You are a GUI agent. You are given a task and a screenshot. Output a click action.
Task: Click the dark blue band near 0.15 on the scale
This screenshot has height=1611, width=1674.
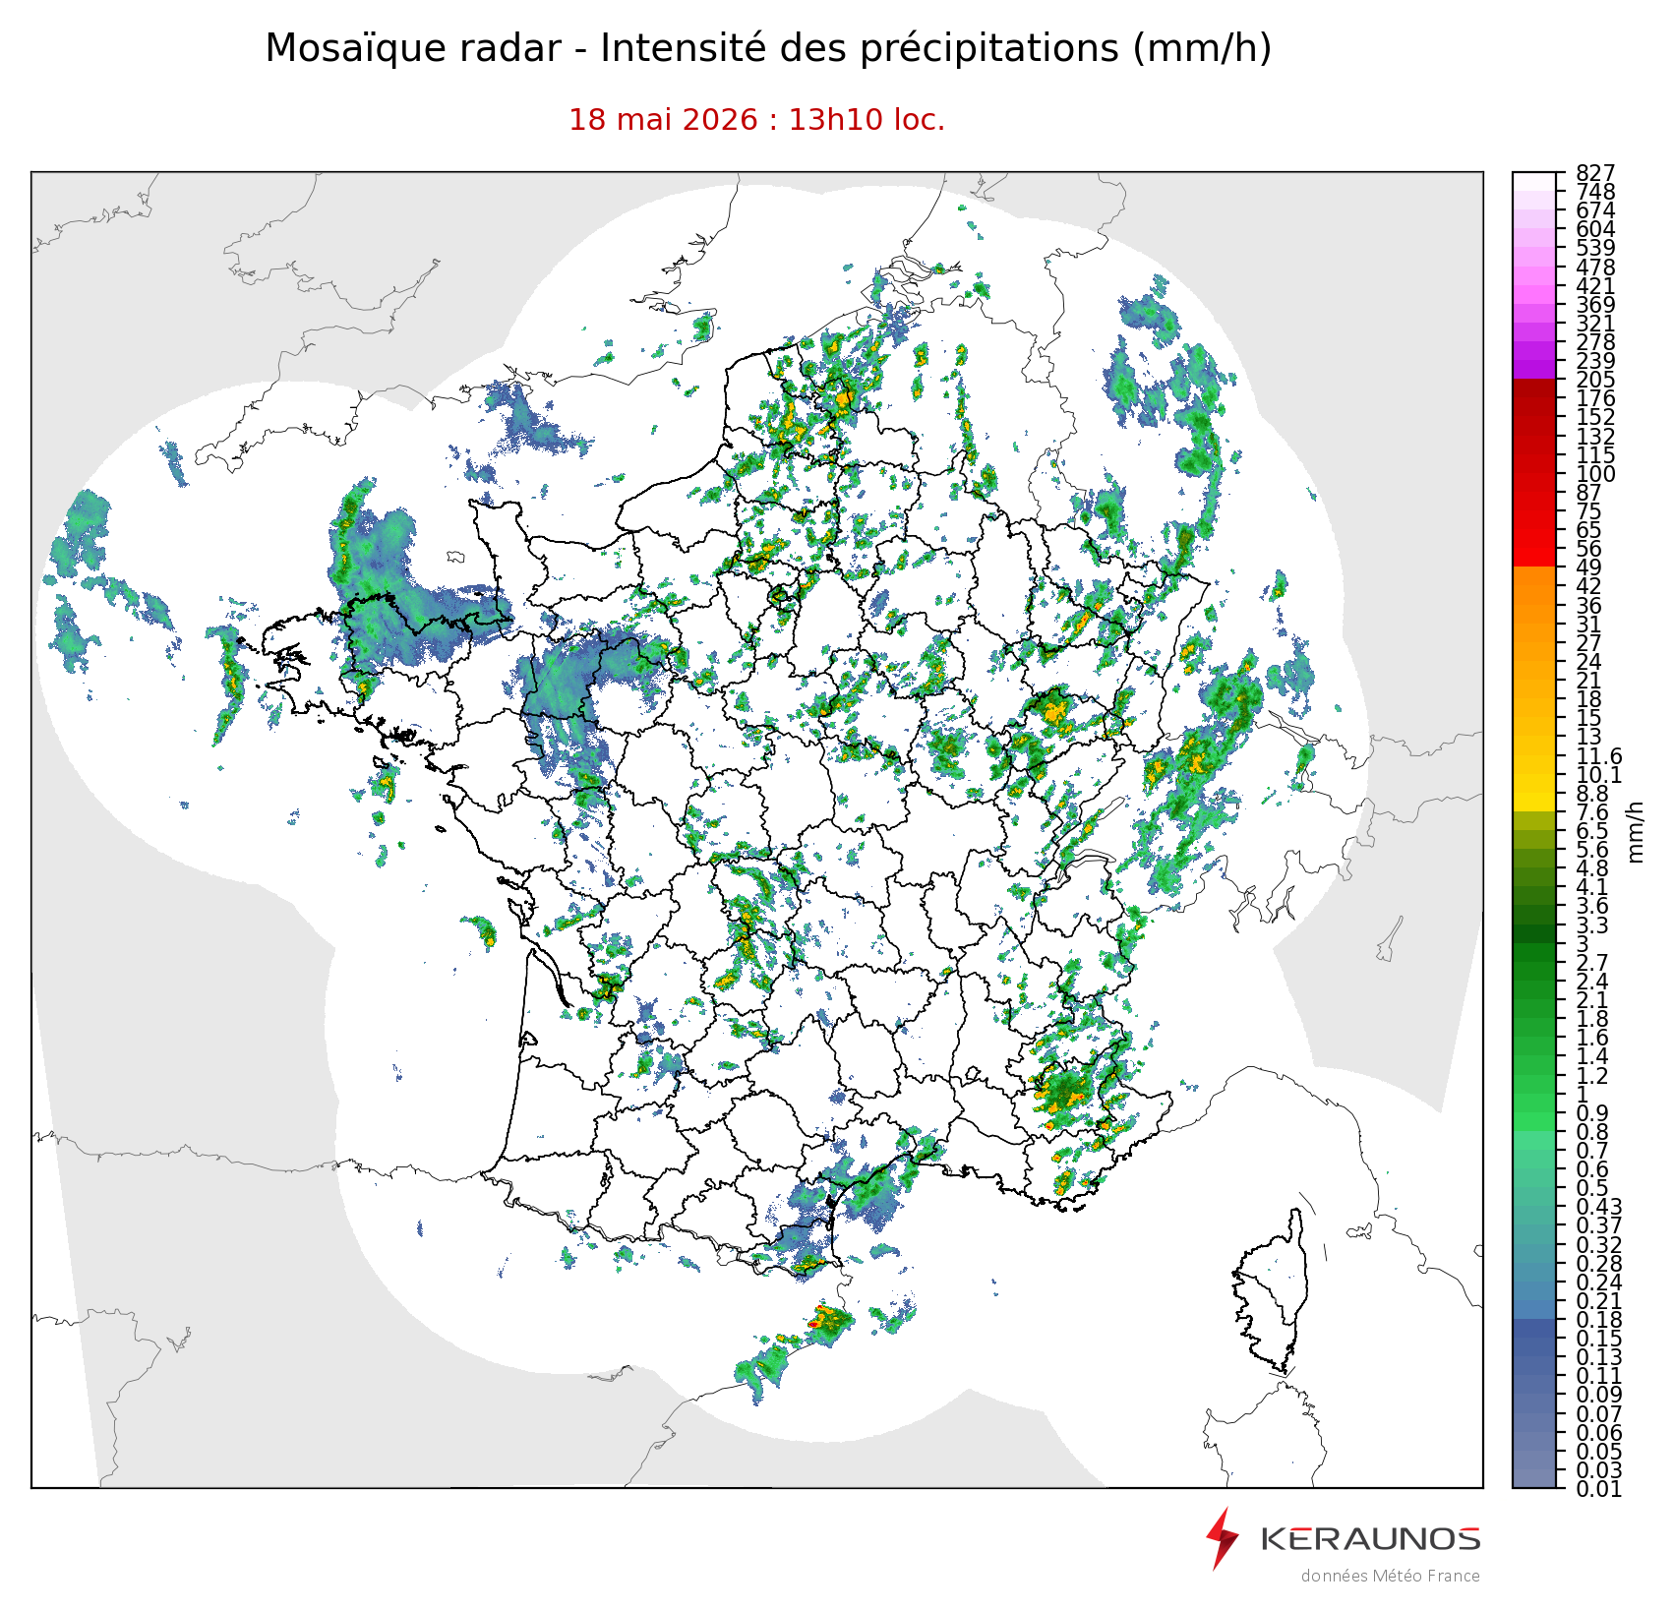click(1533, 1338)
